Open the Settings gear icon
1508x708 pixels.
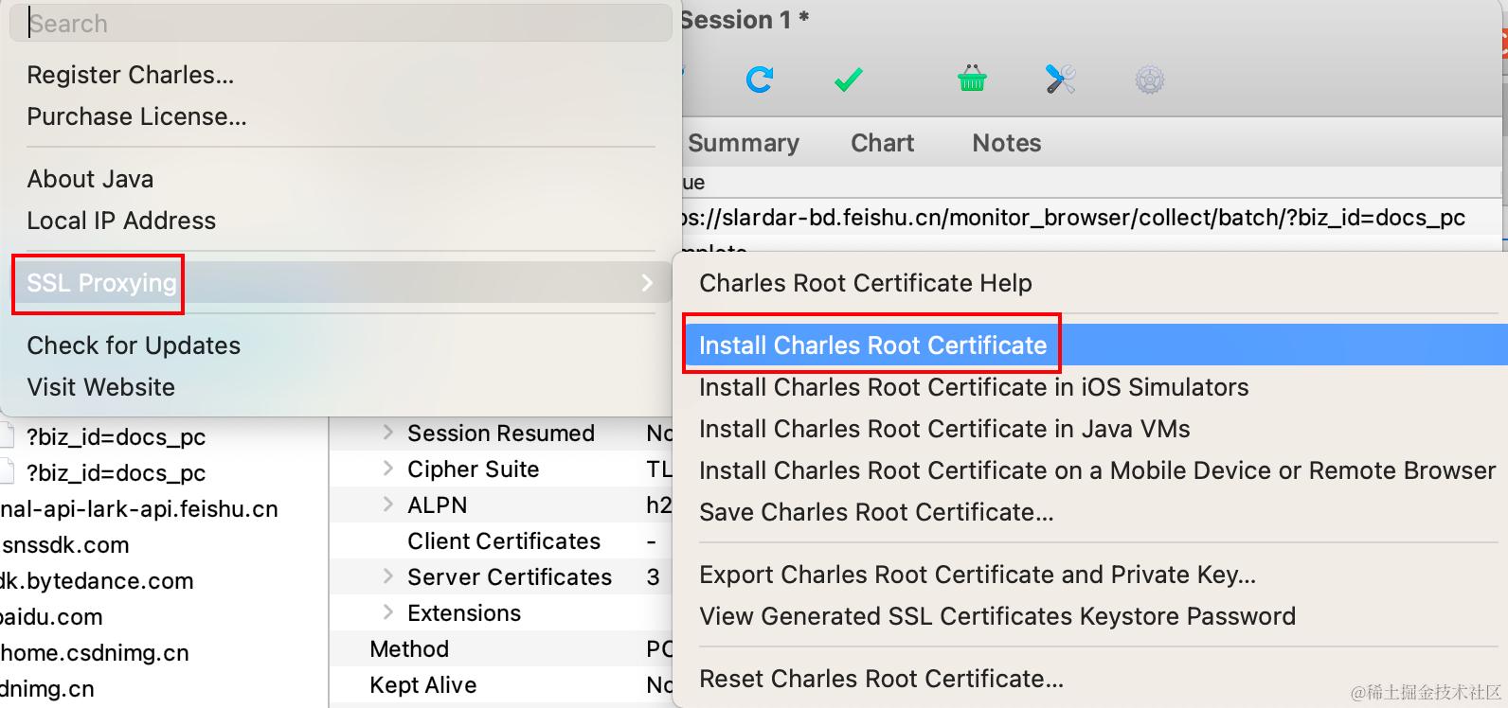pos(1149,80)
